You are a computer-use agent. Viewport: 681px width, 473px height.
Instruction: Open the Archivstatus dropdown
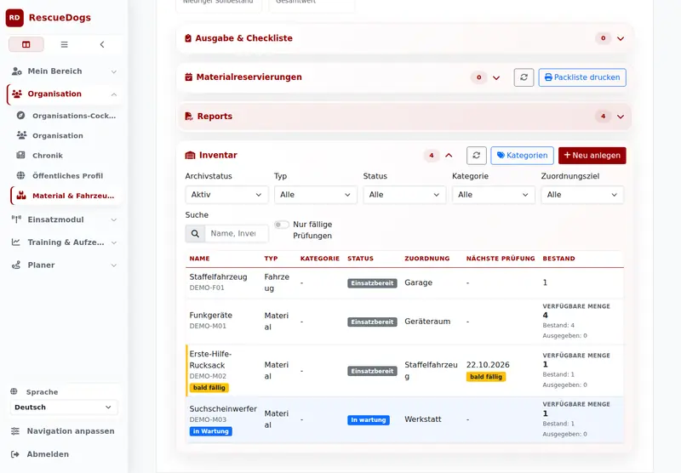tap(226, 195)
